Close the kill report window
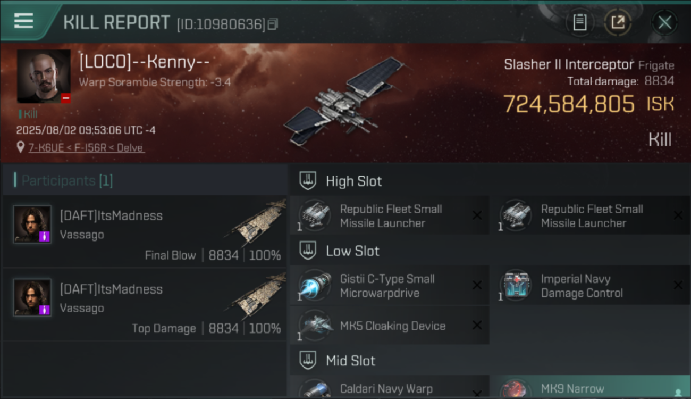691x399 pixels. [x=664, y=22]
